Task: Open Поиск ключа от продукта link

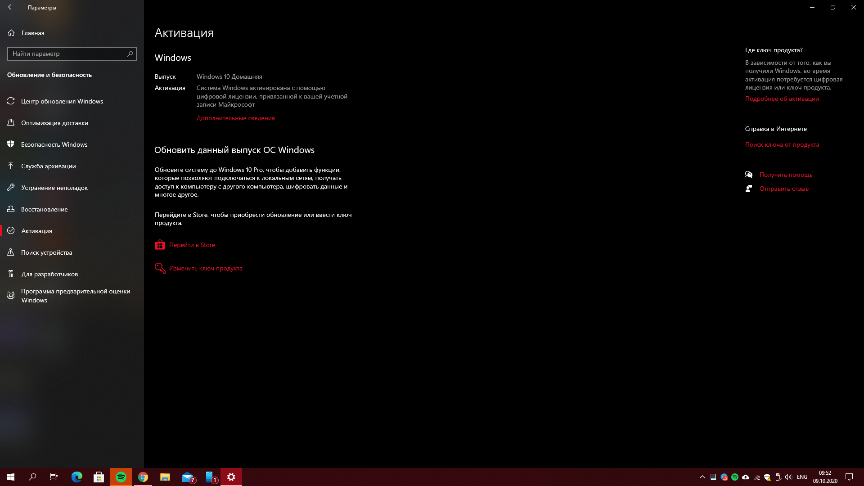Action: [x=782, y=144]
